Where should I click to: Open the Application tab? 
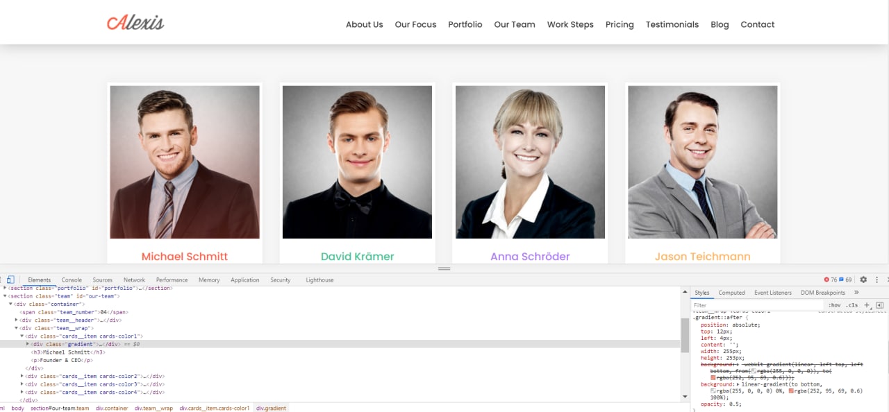(245, 280)
